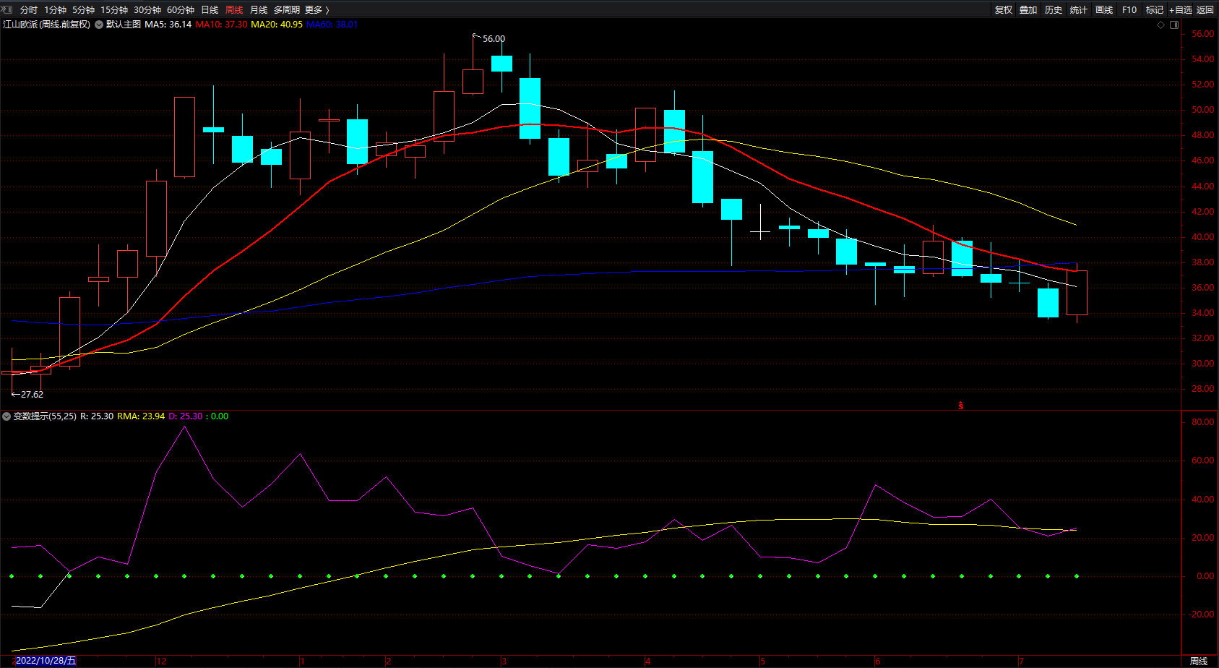Expand 更多 timeframe options
This screenshot has width=1219, height=668.
[x=316, y=9]
